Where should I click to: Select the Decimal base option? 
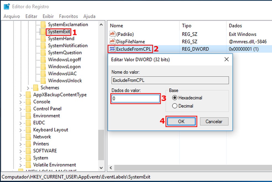point(183,106)
